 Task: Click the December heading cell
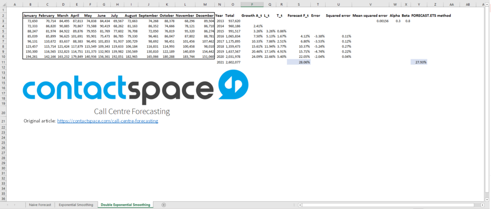(205, 15)
